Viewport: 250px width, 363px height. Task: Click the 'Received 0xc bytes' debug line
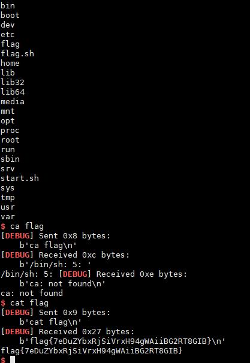(x=65, y=255)
